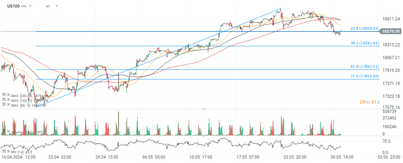Image resolution: width=403 pixels, height=163 pixels.
Task: Grab the divider between volume and RSI panes
Action: tap(204, 136)
